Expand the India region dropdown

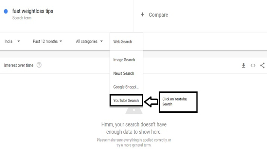[x=12, y=41]
